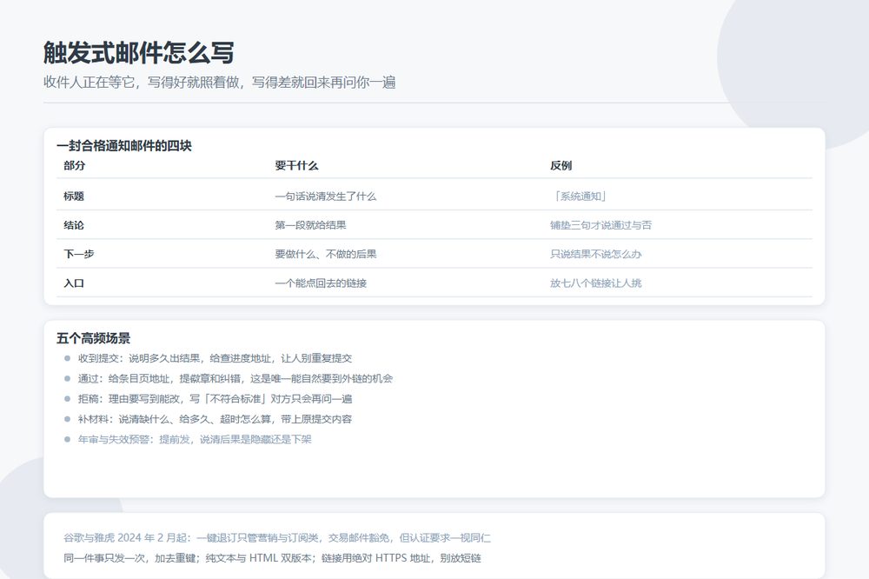Image resolution: width=869 pixels, height=579 pixels.
Task: Click cell 第一段就给结果
Action: [310, 225]
